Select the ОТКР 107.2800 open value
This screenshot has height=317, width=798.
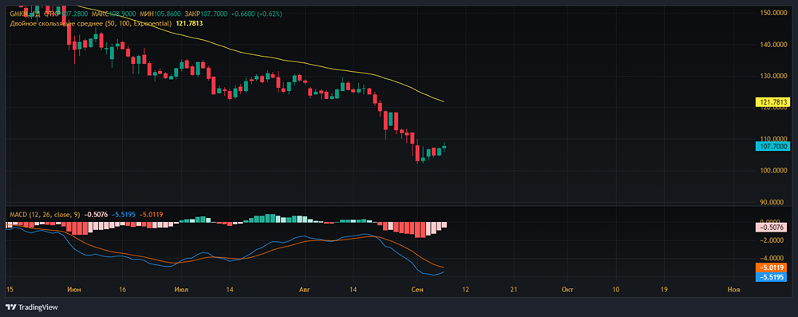point(67,14)
